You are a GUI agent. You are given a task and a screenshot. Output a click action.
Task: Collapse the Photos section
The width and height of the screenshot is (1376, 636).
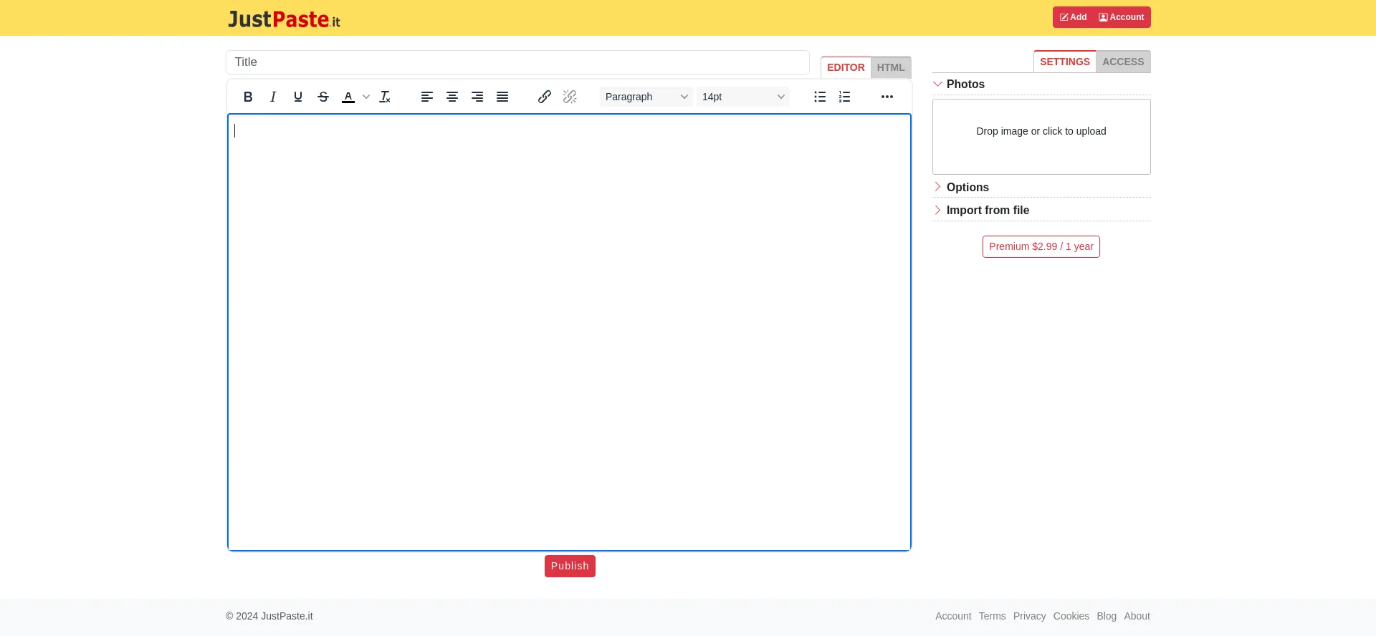click(1041, 85)
